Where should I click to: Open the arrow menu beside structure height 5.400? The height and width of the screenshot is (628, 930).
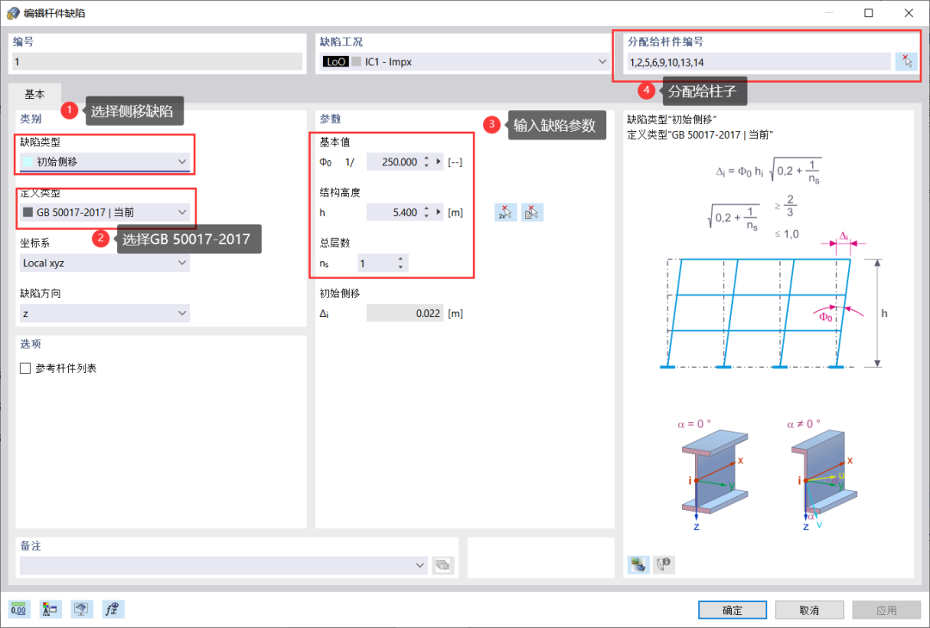438,212
